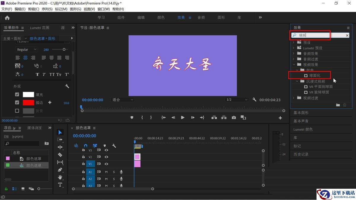Click Play button in program monitor
Screen dimensions: 356x200
tap(183, 118)
